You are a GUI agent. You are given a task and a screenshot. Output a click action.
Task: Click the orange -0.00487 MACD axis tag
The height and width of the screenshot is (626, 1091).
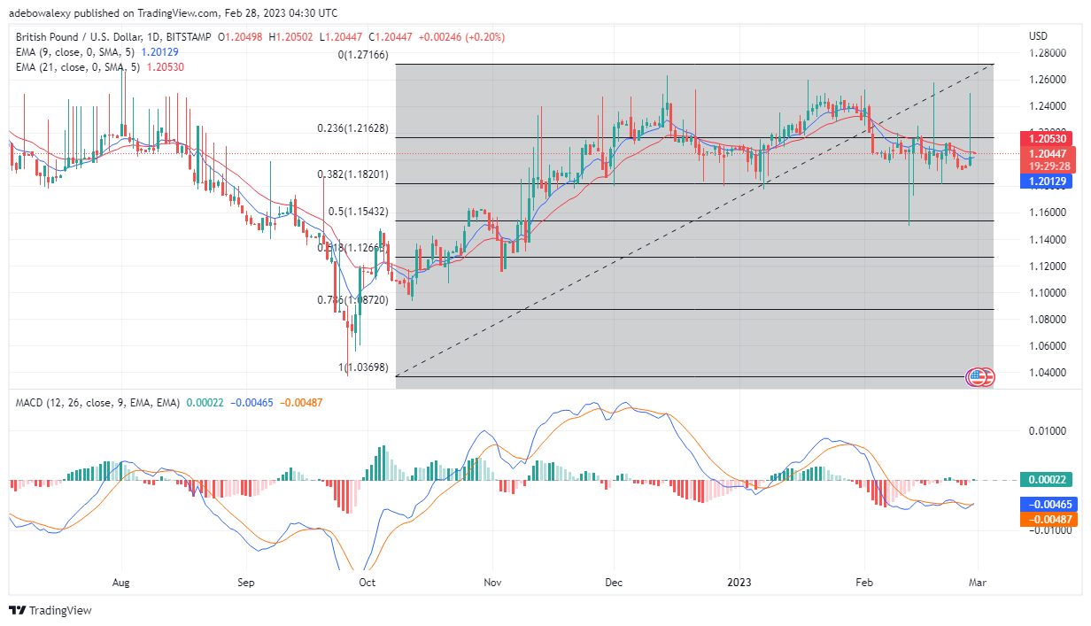(1048, 520)
